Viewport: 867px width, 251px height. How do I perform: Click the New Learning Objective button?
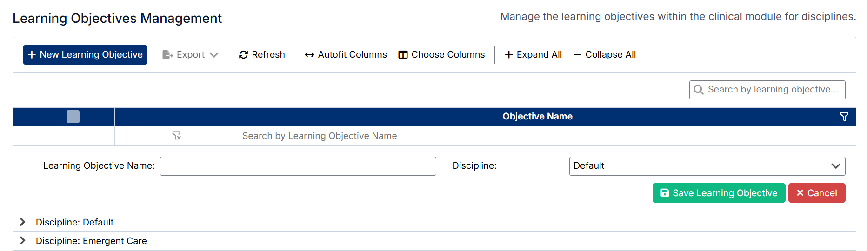[x=85, y=55]
